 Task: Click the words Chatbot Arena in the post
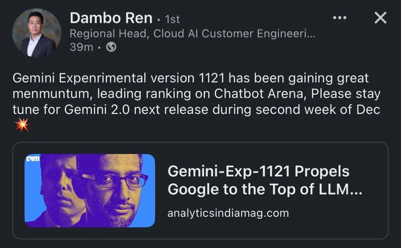(259, 93)
